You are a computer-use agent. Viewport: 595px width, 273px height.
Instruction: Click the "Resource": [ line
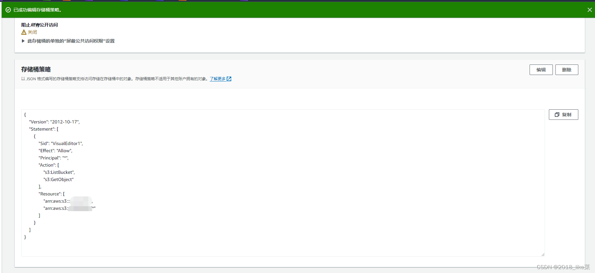click(x=52, y=194)
